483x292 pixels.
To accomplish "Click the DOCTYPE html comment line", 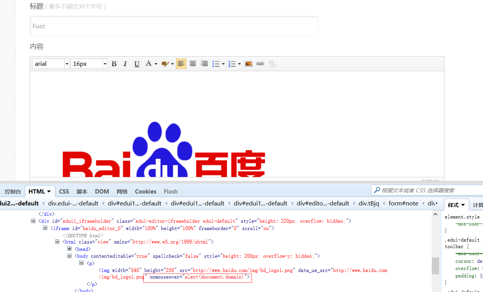I will [x=83, y=235].
